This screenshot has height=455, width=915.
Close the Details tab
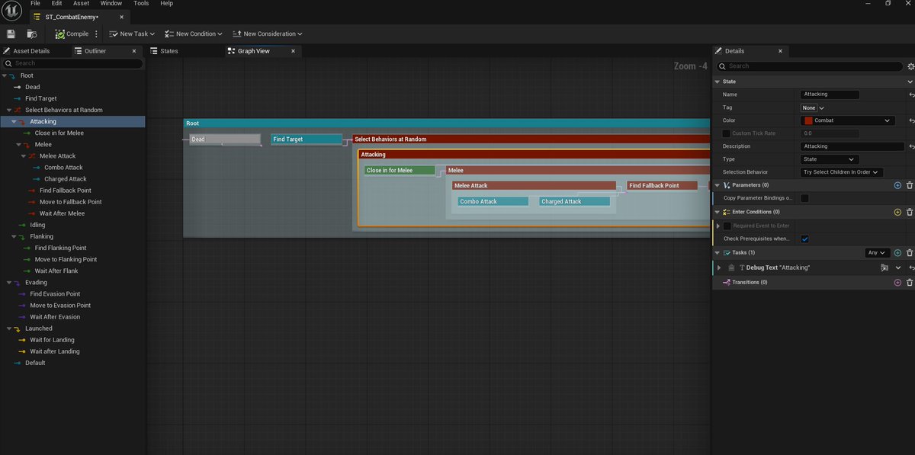(779, 51)
